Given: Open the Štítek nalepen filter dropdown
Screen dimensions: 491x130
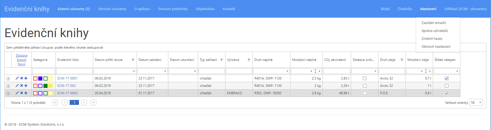Looking at the screenshot, I should [x=457, y=71].
